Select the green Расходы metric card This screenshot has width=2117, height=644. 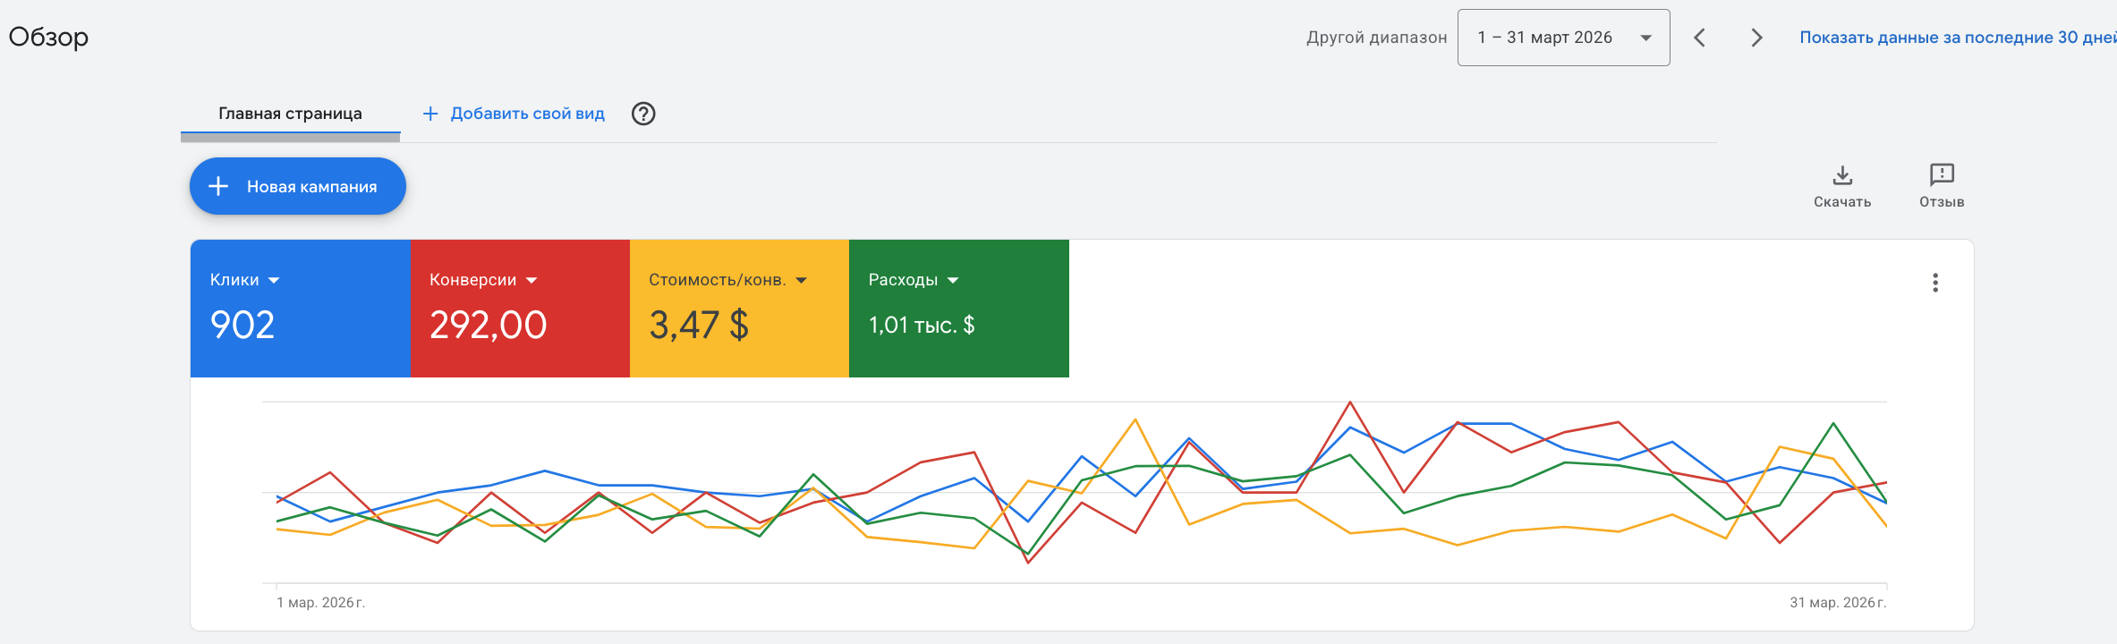[x=959, y=309]
